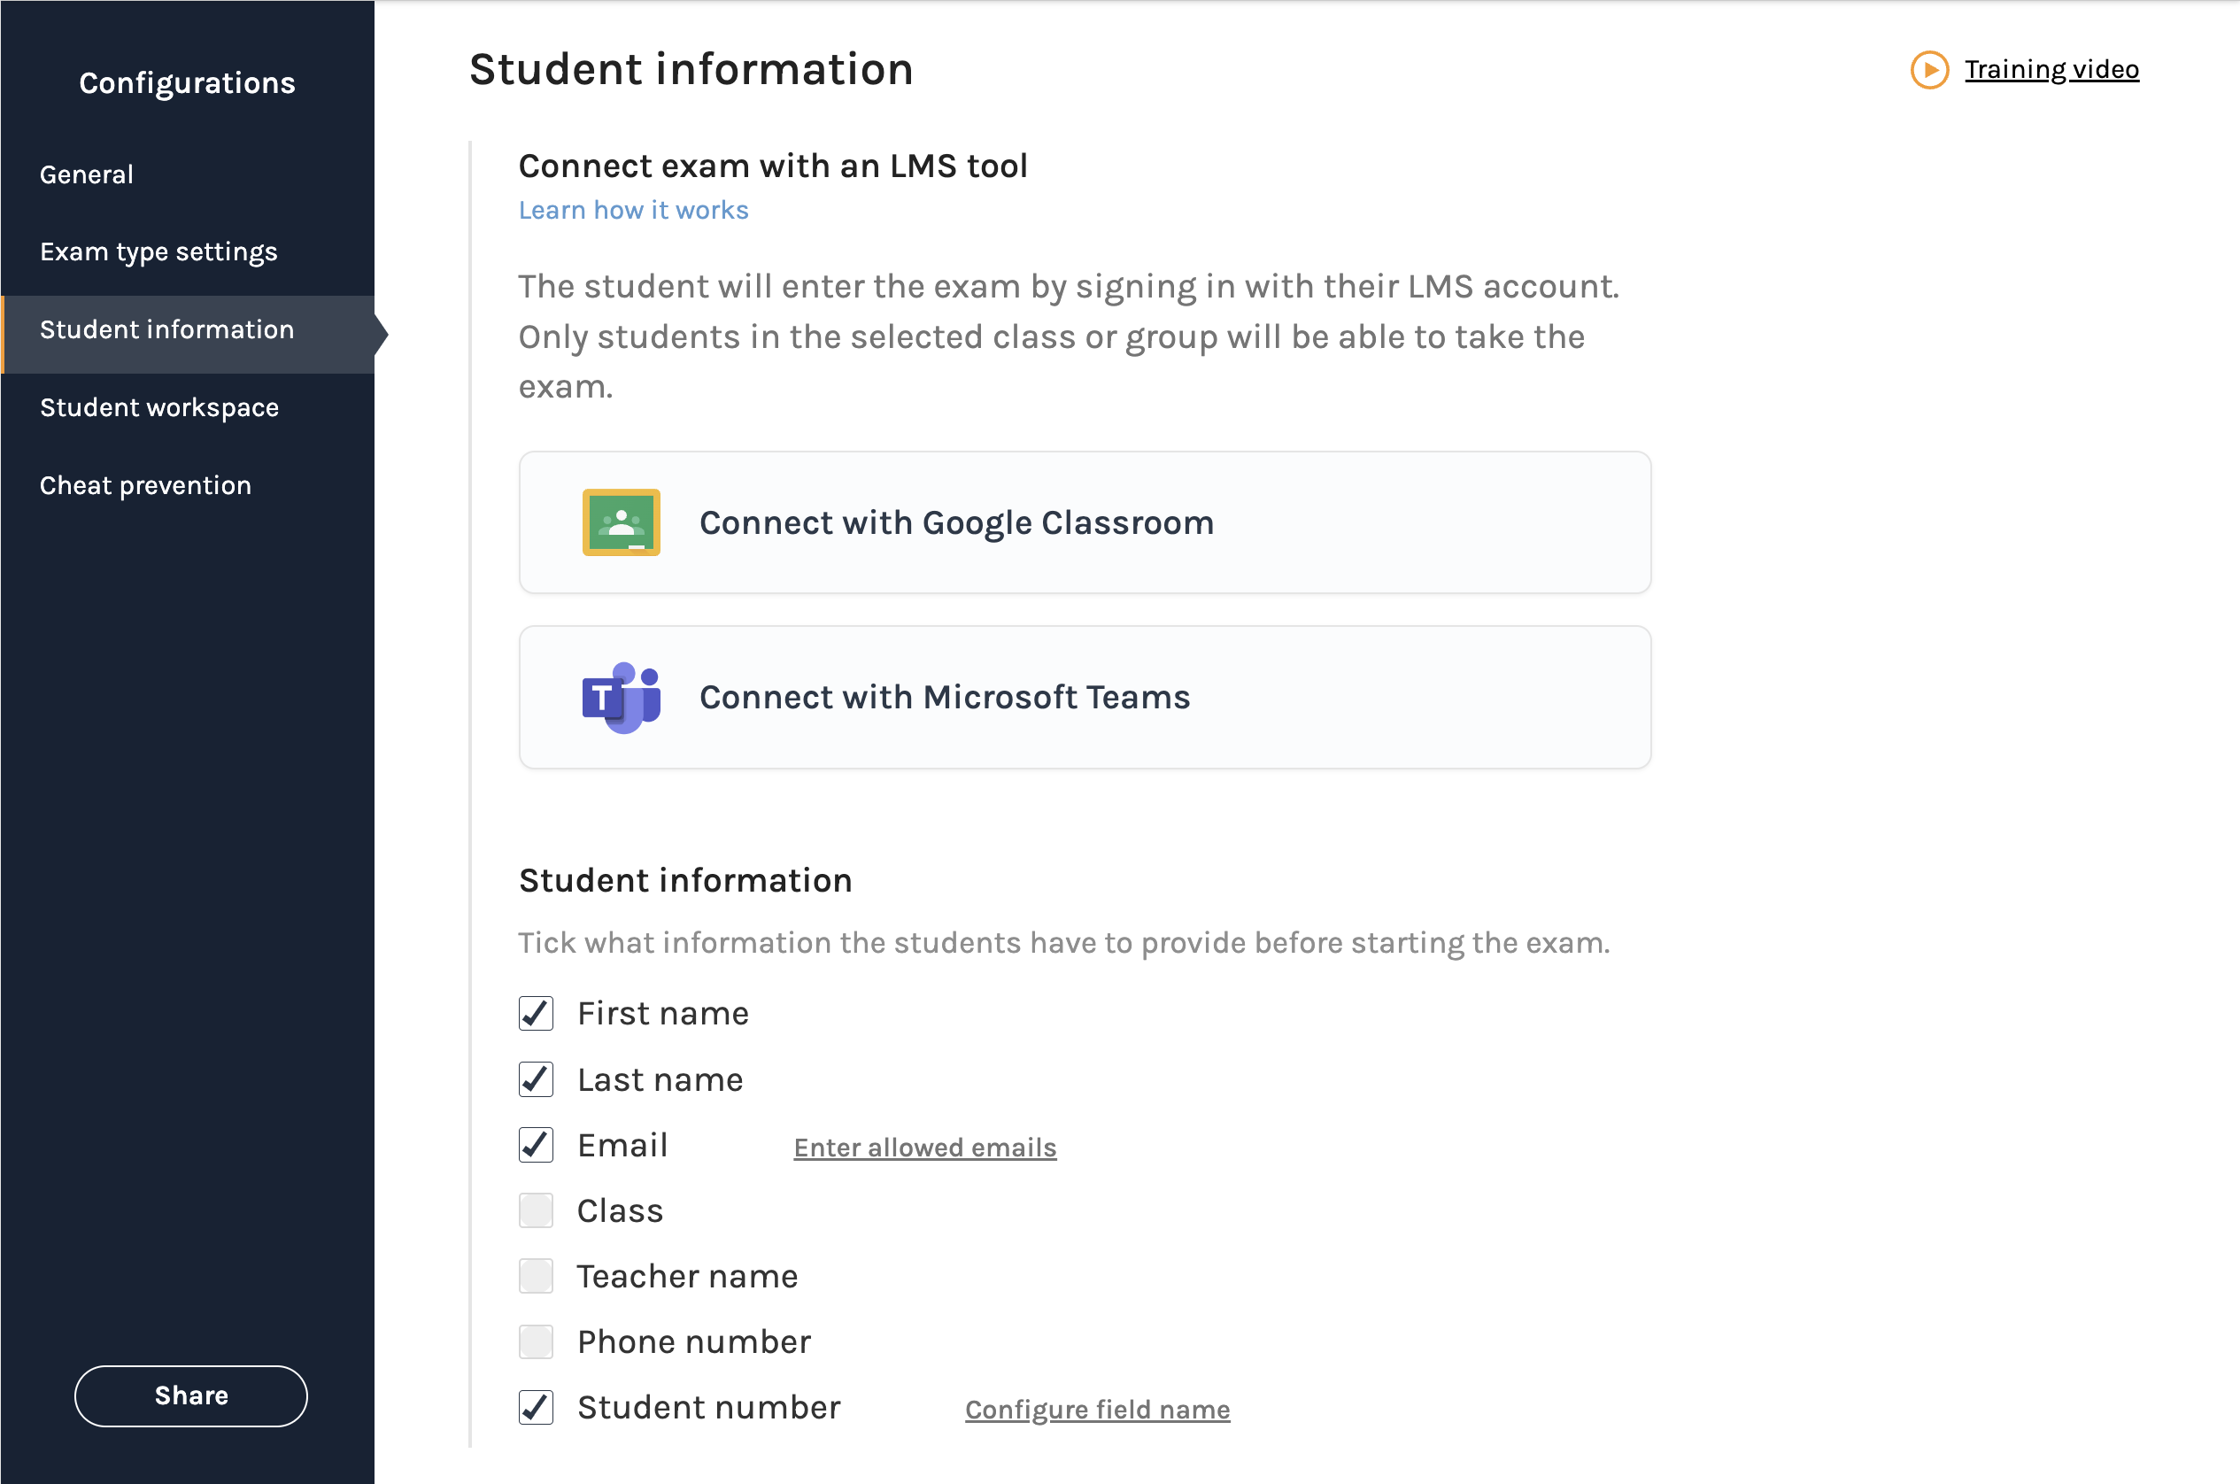Uncheck the Last name checkbox
The width and height of the screenshot is (2240, 1484).
(535, 1079)
